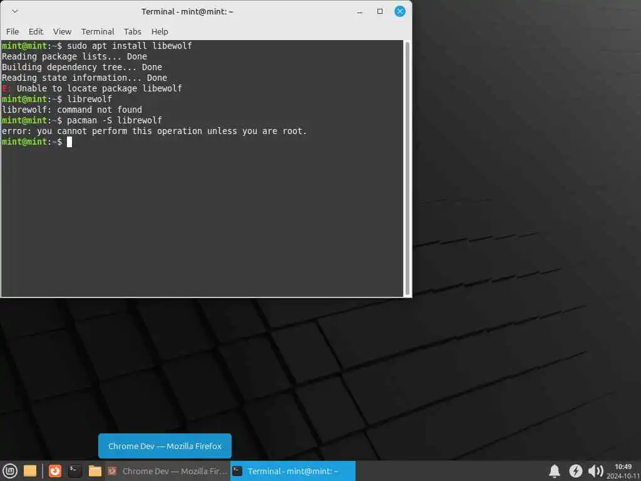Image resolution: width=641 pixels, height=481 pixels.
Task: Expand the window menu arrow in the title bar
Action: point(15,11)
